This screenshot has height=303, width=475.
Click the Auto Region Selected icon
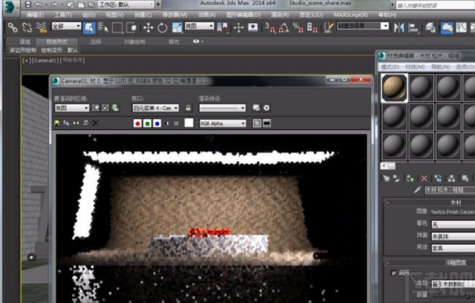tap(105, 108)
